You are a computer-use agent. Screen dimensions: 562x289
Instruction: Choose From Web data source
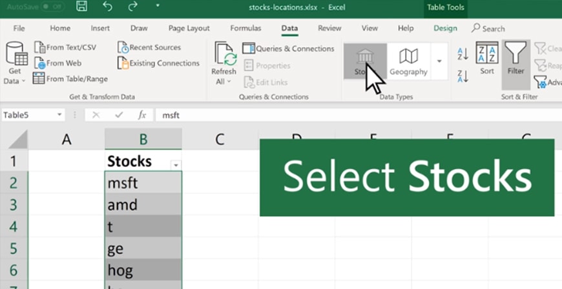click(58, 63)
